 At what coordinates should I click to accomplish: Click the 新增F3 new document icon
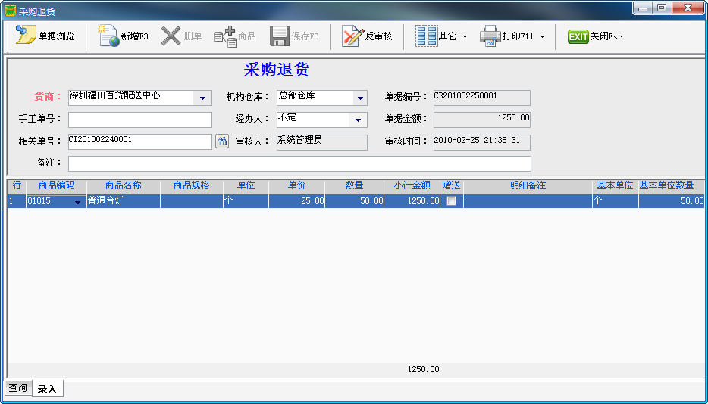coord(110,36)
